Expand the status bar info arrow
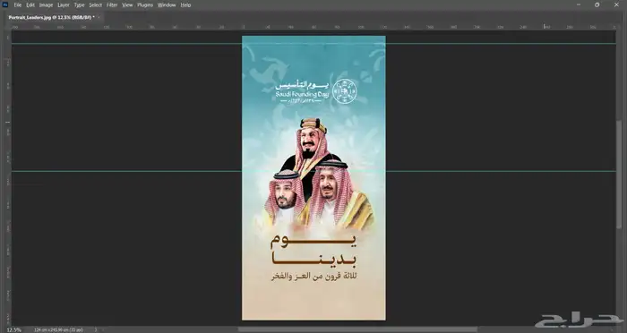The image size is (627, 333). tap(96, 329)
